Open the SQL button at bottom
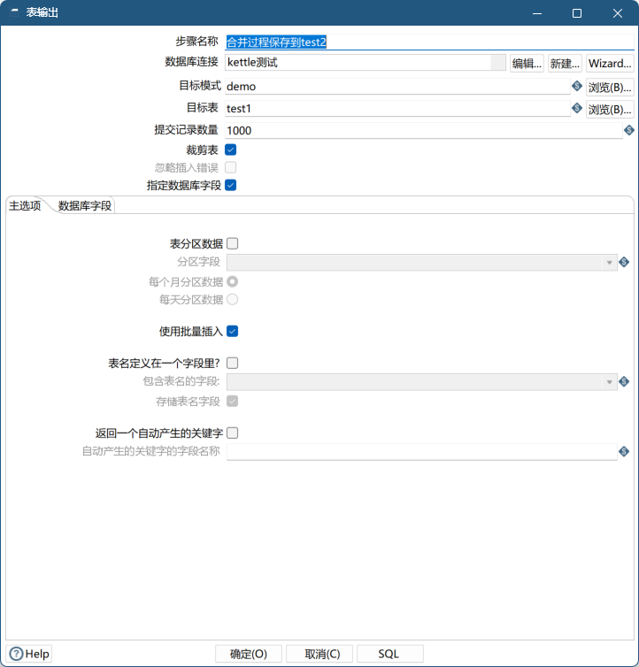 tap(389, 654)
